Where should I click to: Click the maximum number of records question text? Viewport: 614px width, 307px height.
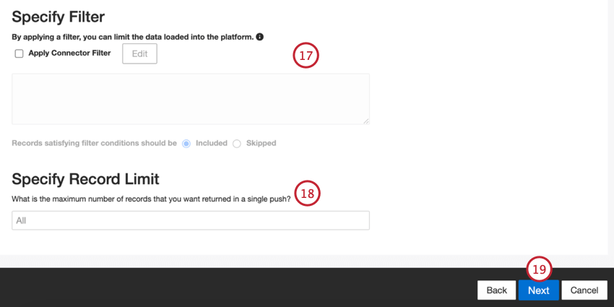click(151, 199)
